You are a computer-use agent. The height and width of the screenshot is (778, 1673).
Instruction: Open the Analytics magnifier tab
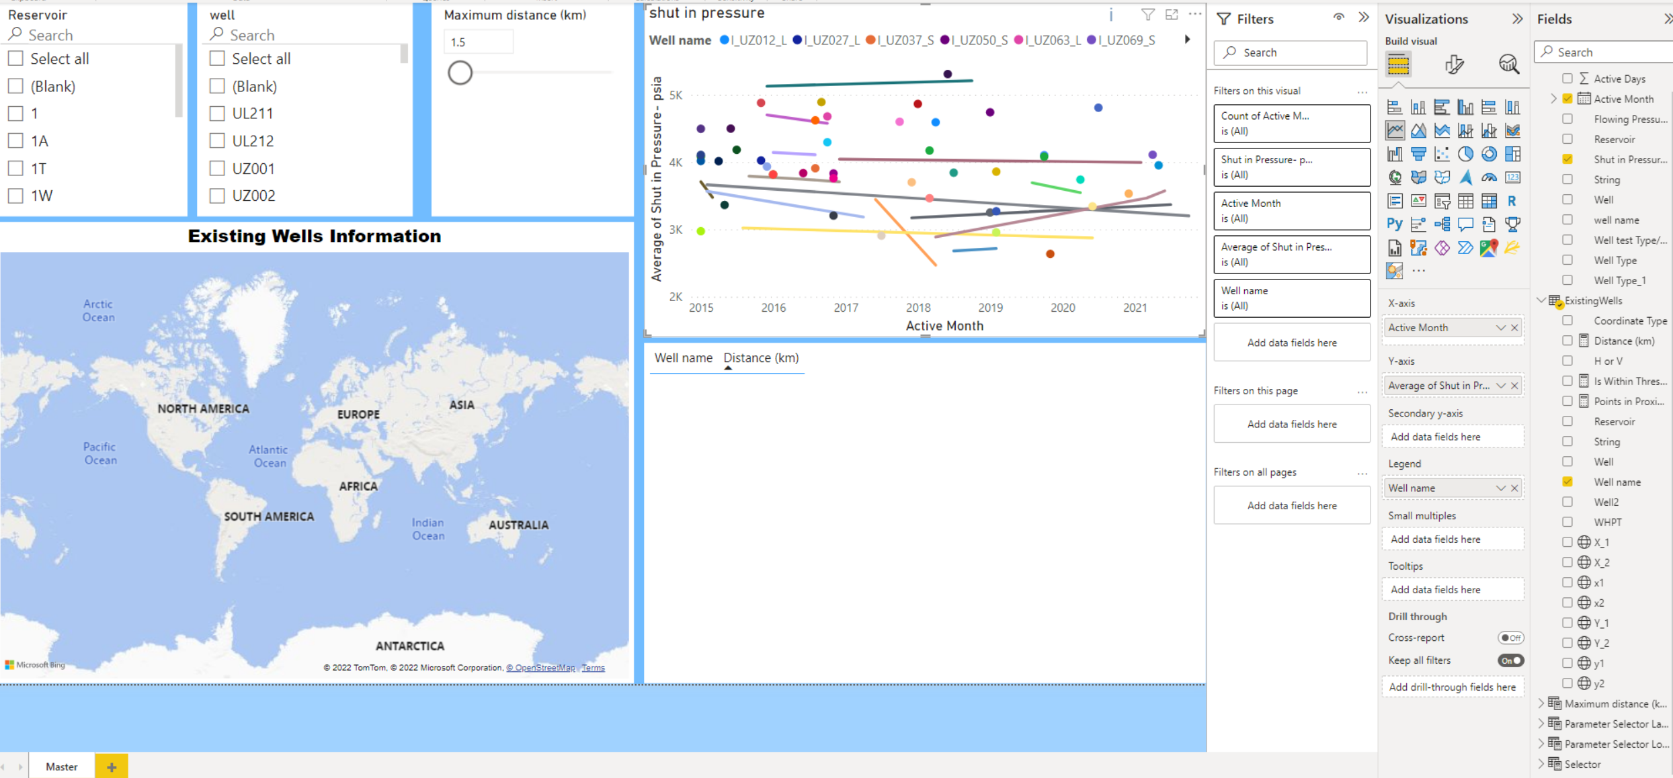[1509, 64]
